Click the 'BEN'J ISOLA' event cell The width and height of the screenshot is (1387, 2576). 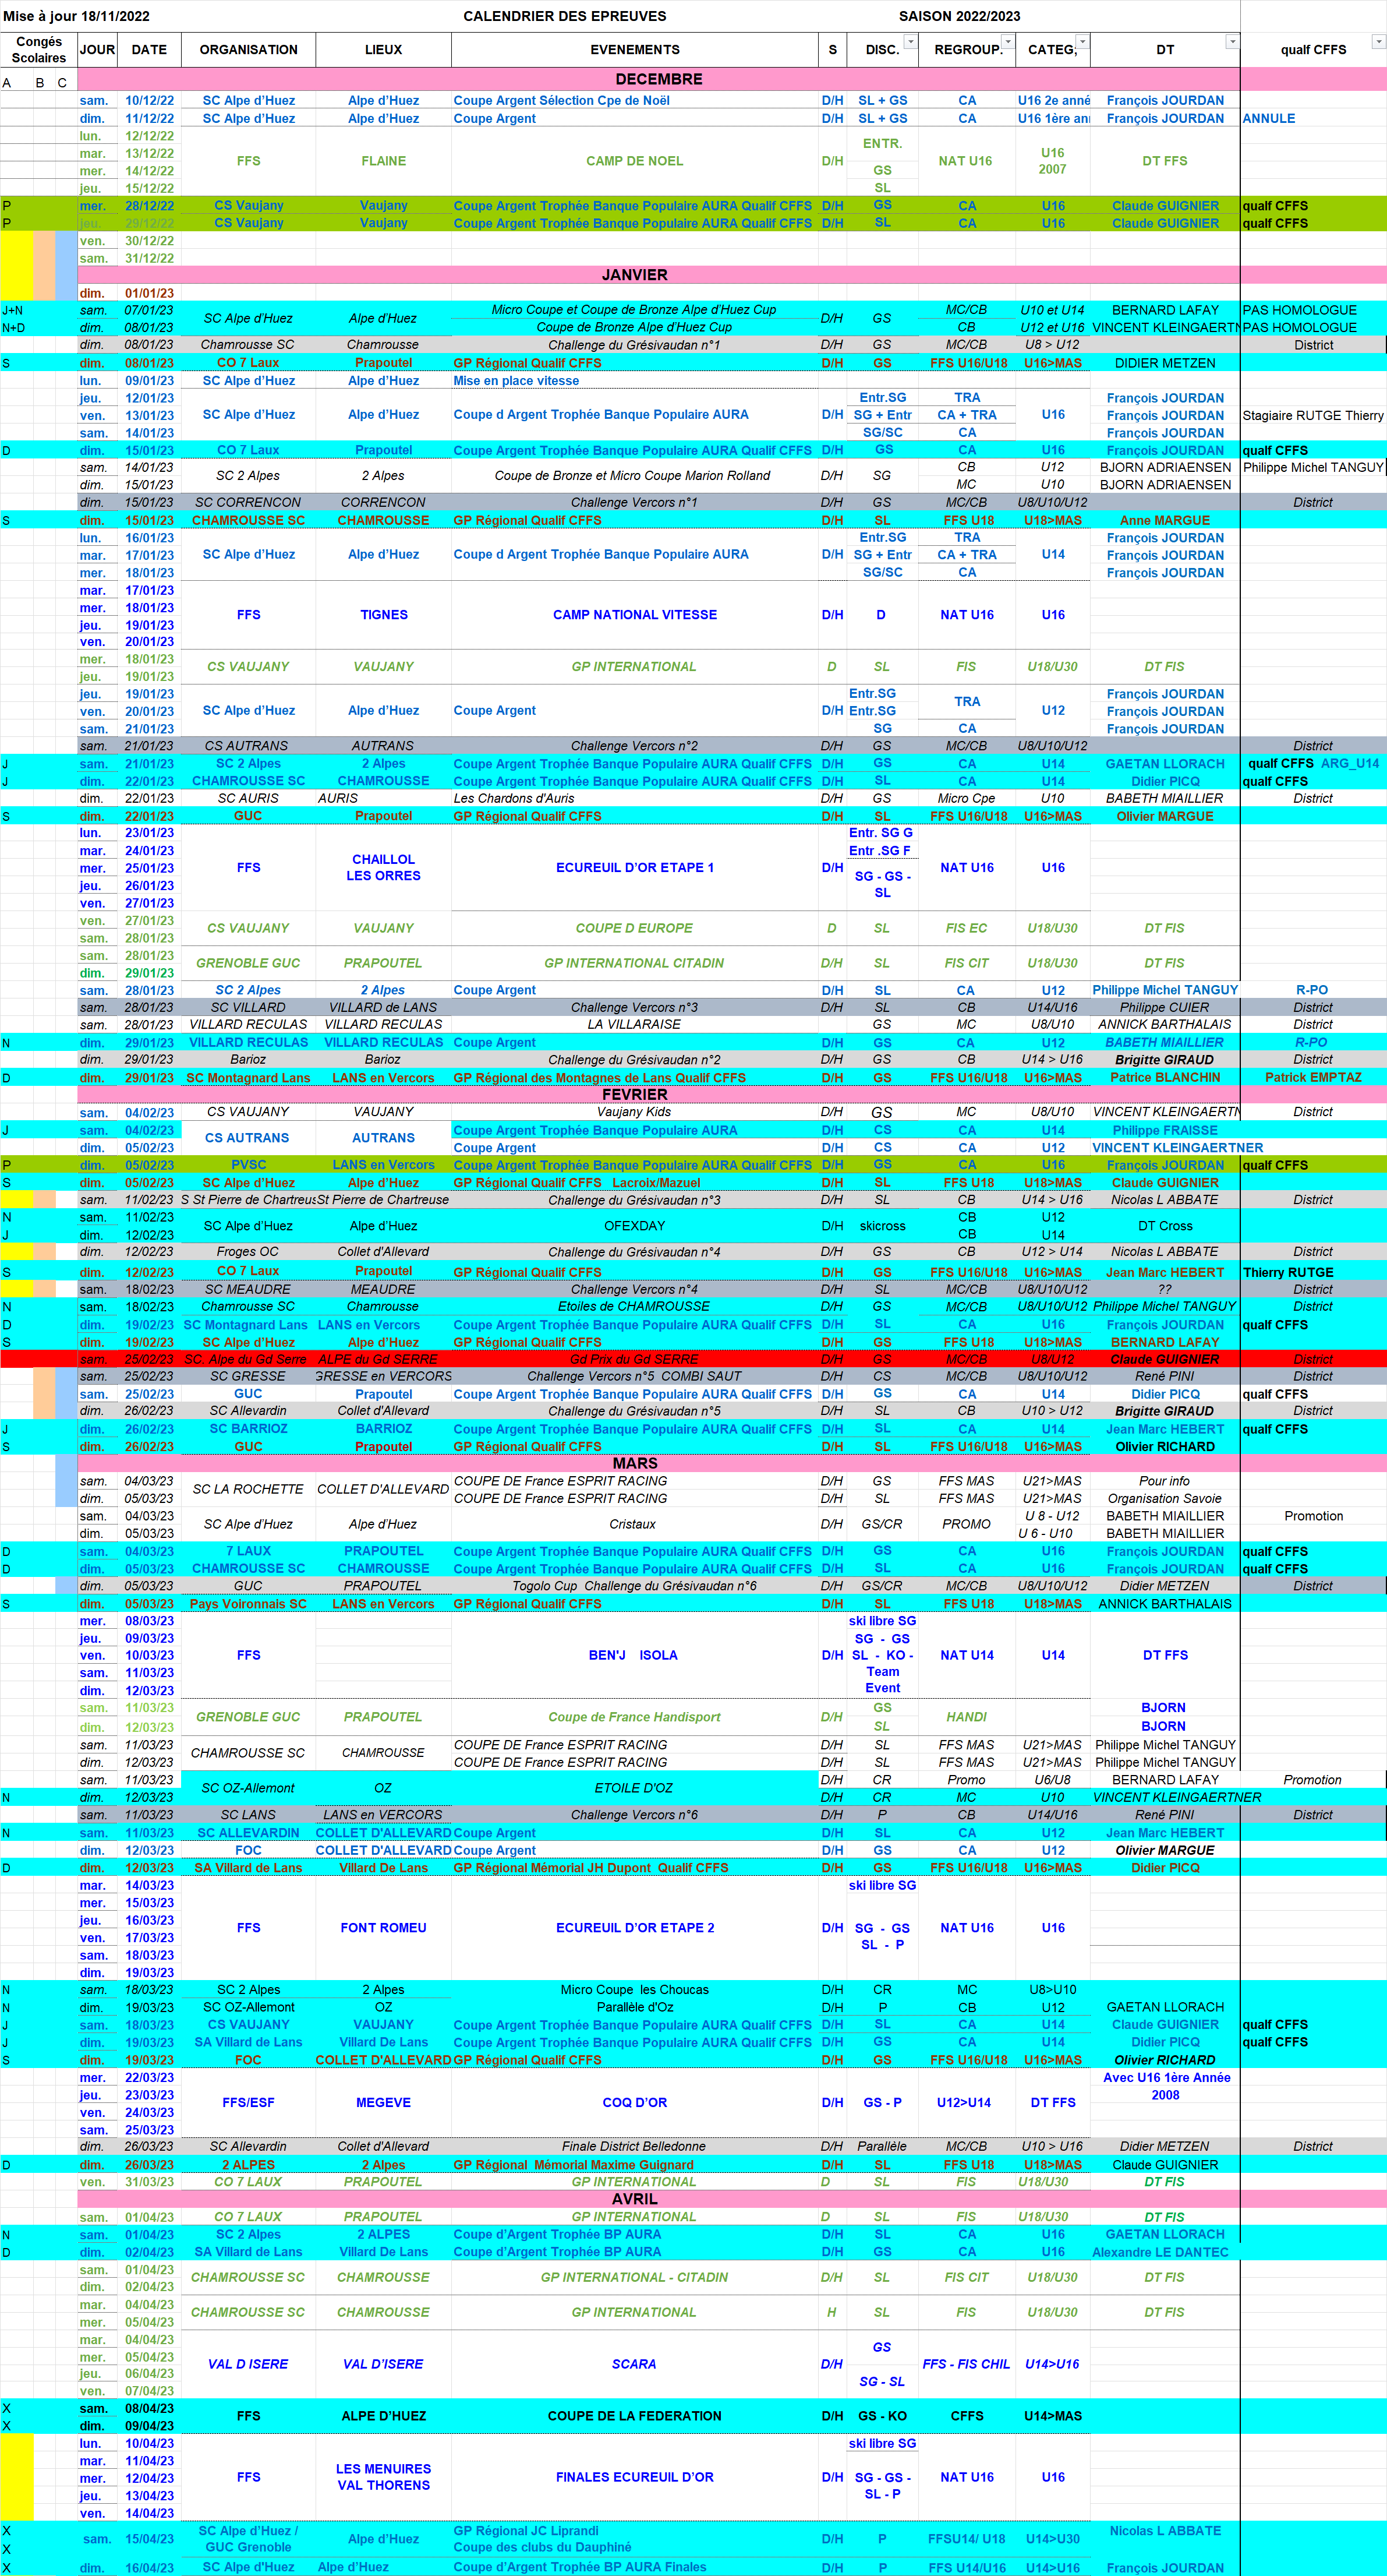pyautogui.click(x=635, y=1656)
